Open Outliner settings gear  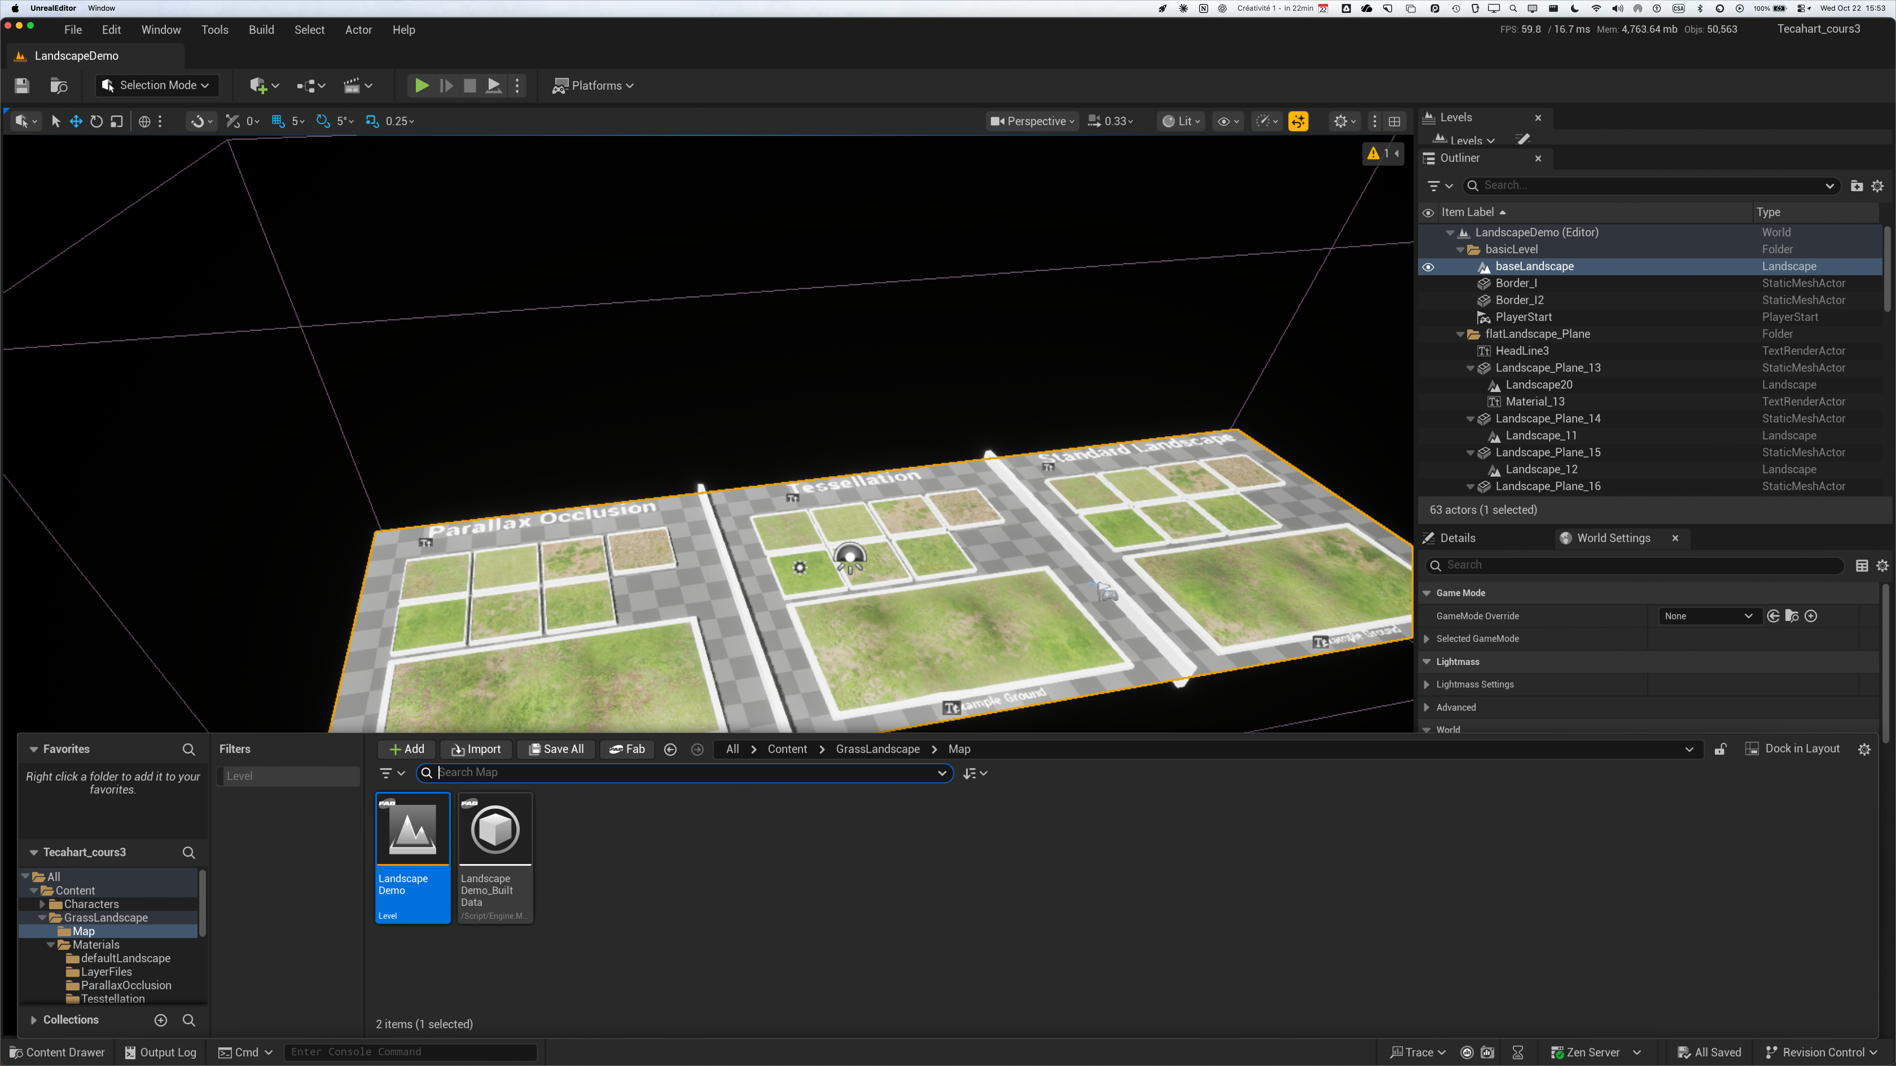coord(1878,186)
